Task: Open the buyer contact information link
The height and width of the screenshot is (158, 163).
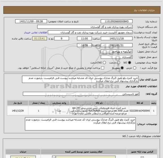Action: [36, 33]
